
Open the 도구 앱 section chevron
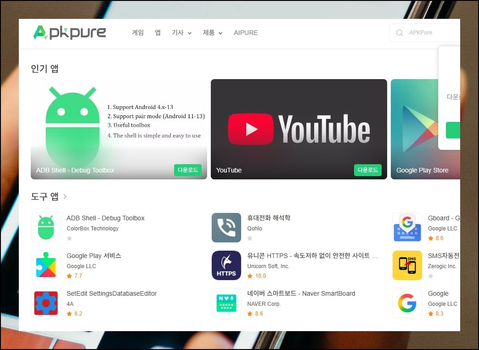tap(65, 196)
